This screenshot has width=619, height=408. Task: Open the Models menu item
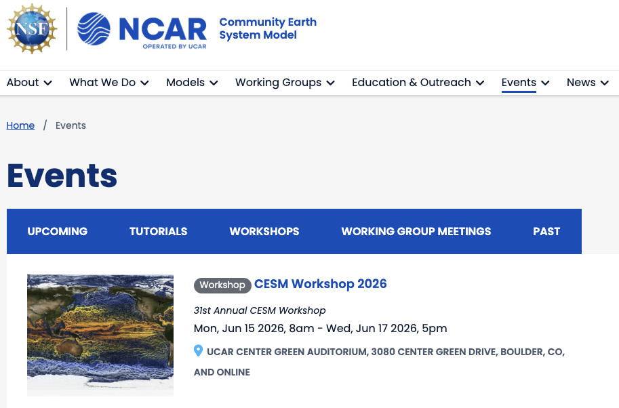tap(186, 83)
